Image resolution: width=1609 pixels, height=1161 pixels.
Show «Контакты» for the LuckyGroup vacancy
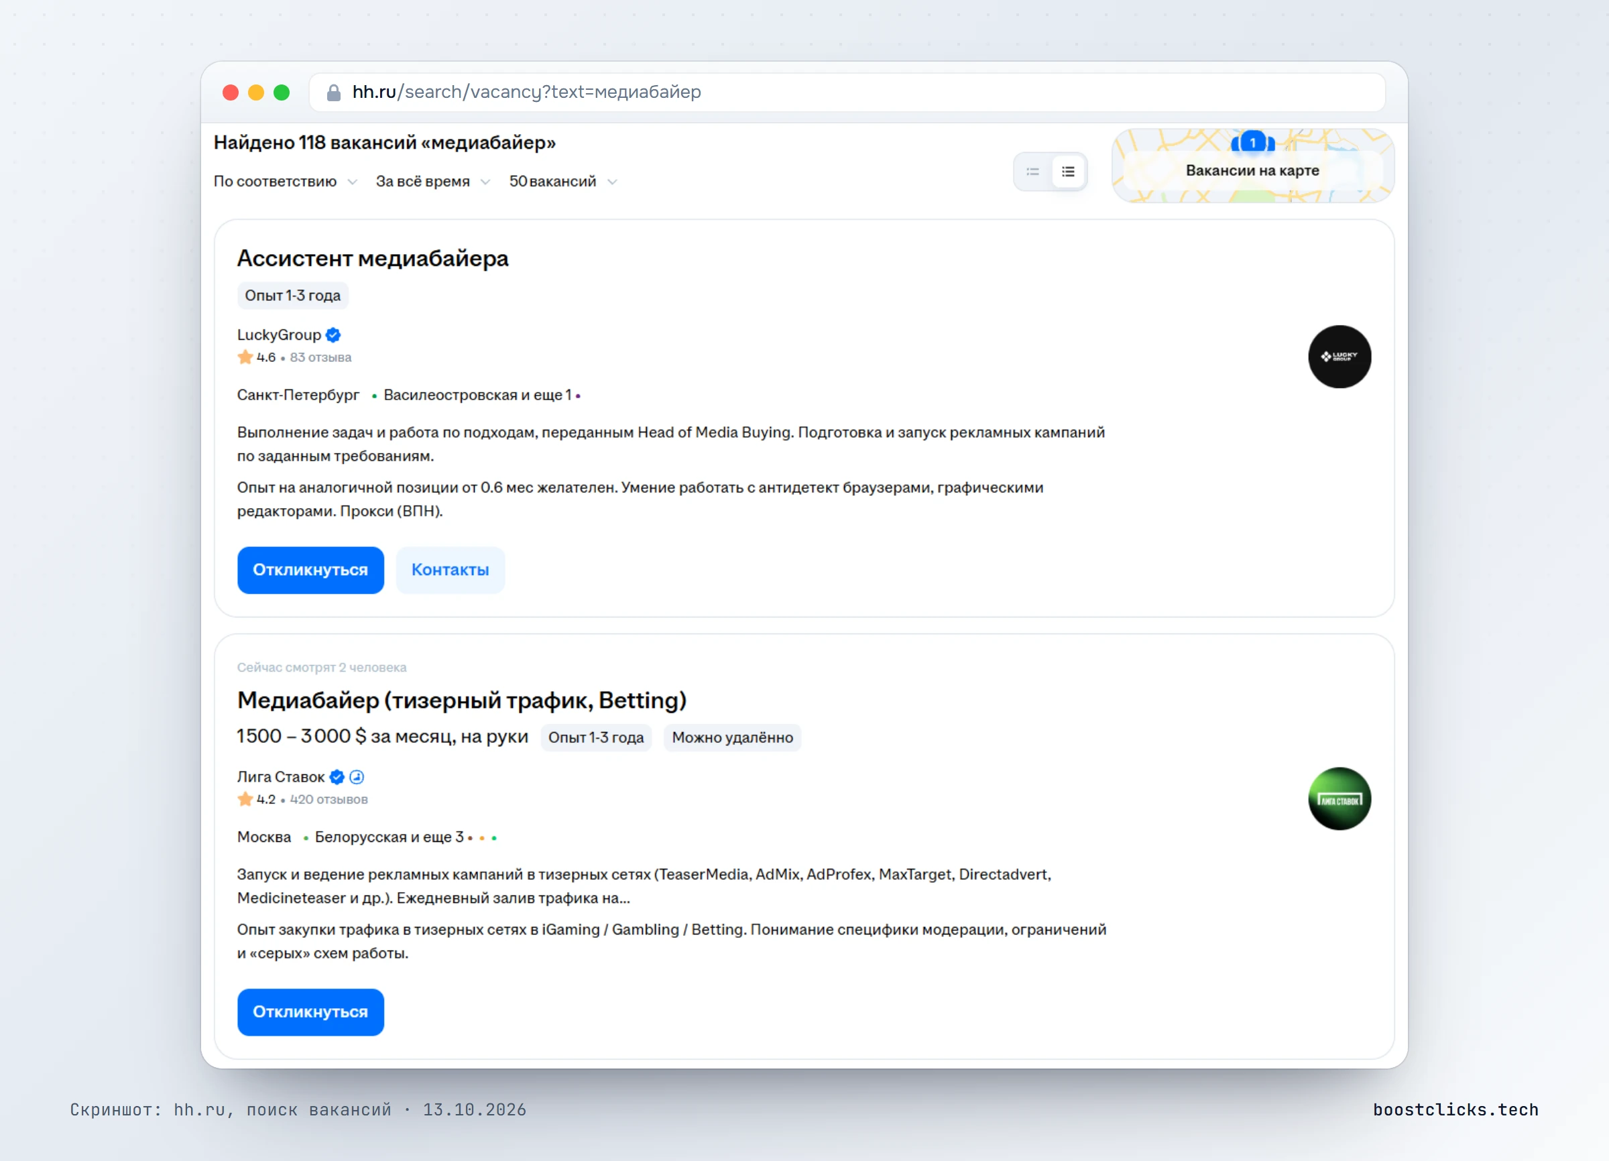pos(451,570)
